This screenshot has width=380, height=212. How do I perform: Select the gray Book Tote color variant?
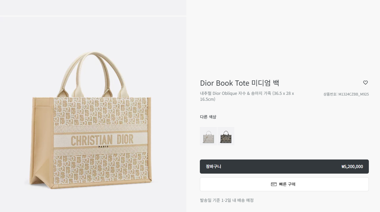[208, 136]
